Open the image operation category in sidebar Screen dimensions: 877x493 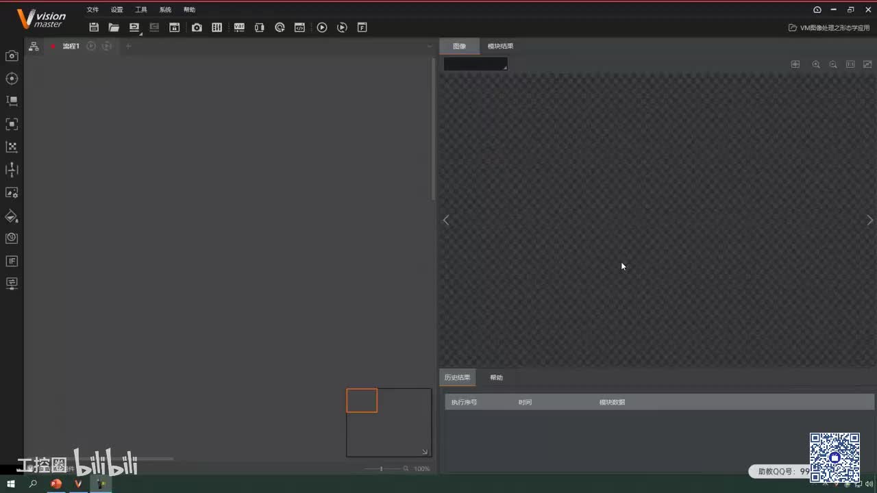tap(12, 192)
